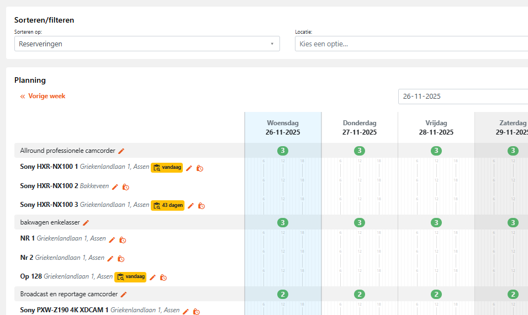Open the clock icon for Nr 2
Image resolution: width=528 pixels, height=315 pixels.
click(x=121, y=258)
